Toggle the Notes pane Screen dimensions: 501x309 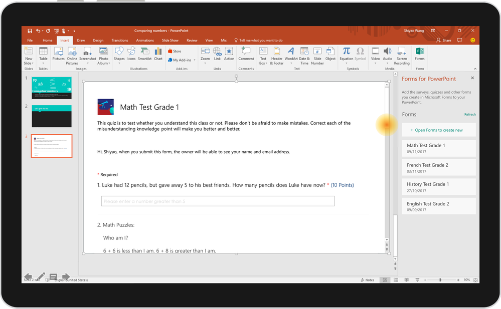click(x=368, y=280)
